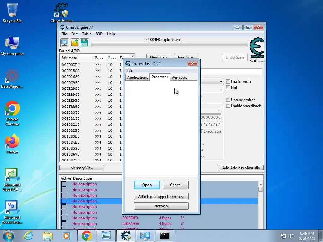Click the start address 00000000 field
This screenshot has height=242, width=323.
211,118
